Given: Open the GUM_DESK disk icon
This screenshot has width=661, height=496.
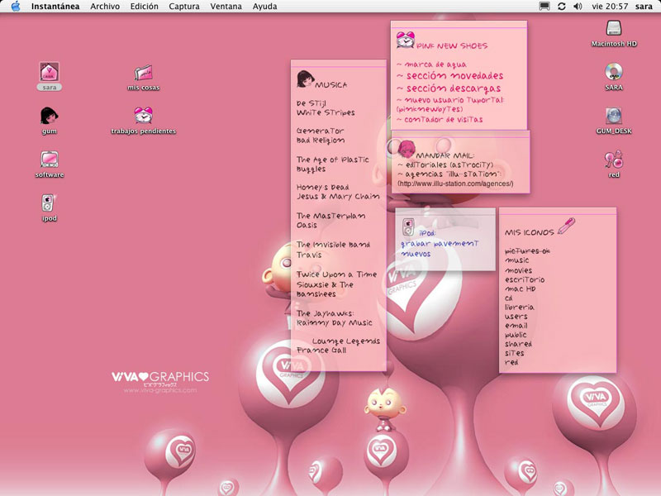Looking at the screenshot, I should 614,116.
